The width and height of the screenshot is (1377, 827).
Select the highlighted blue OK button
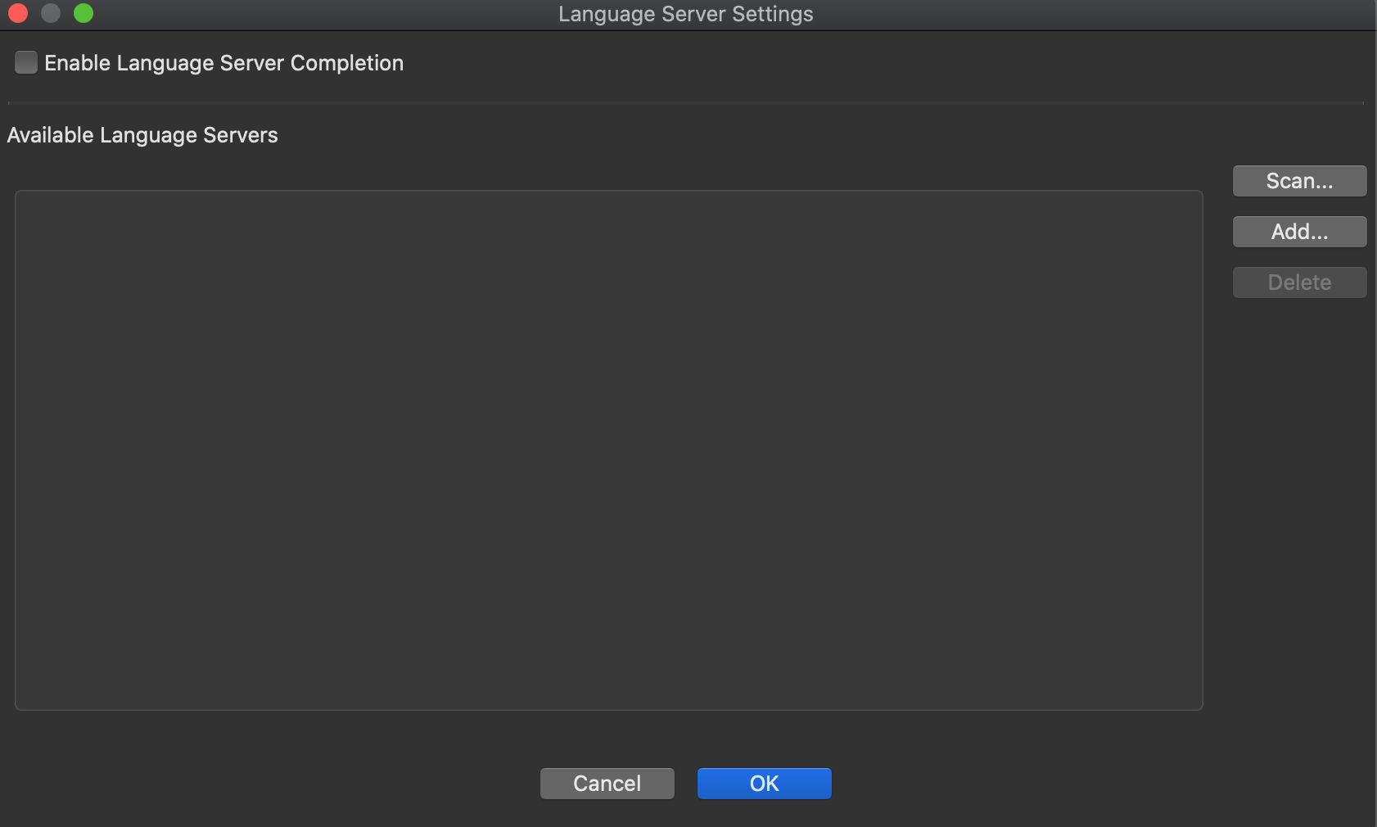pos(763,783)
